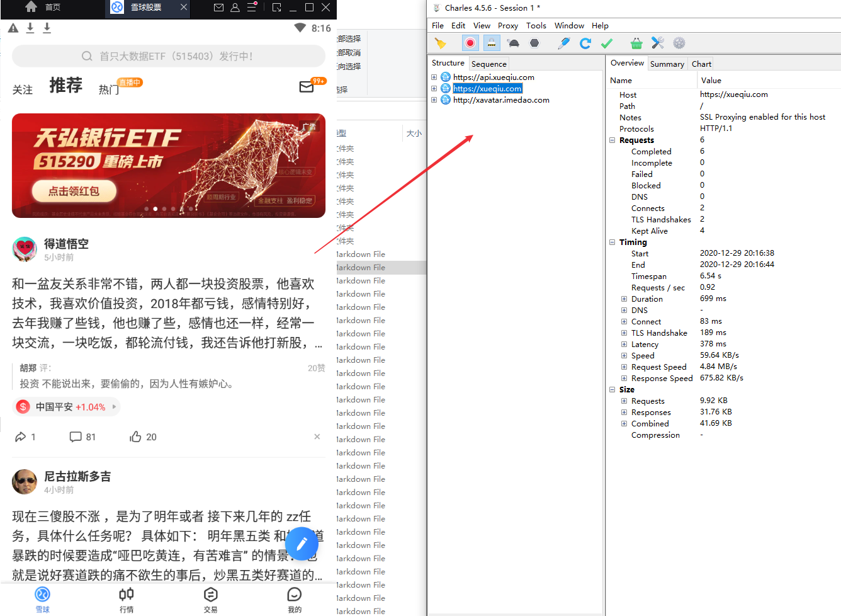
Task: Switch to the Summary tab
Action: pos(667,64)
